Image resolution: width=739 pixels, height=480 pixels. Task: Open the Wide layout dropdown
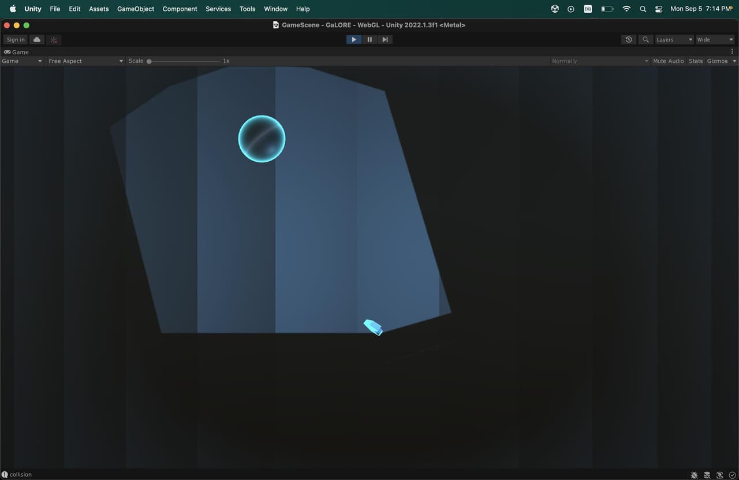click(715, 39)
